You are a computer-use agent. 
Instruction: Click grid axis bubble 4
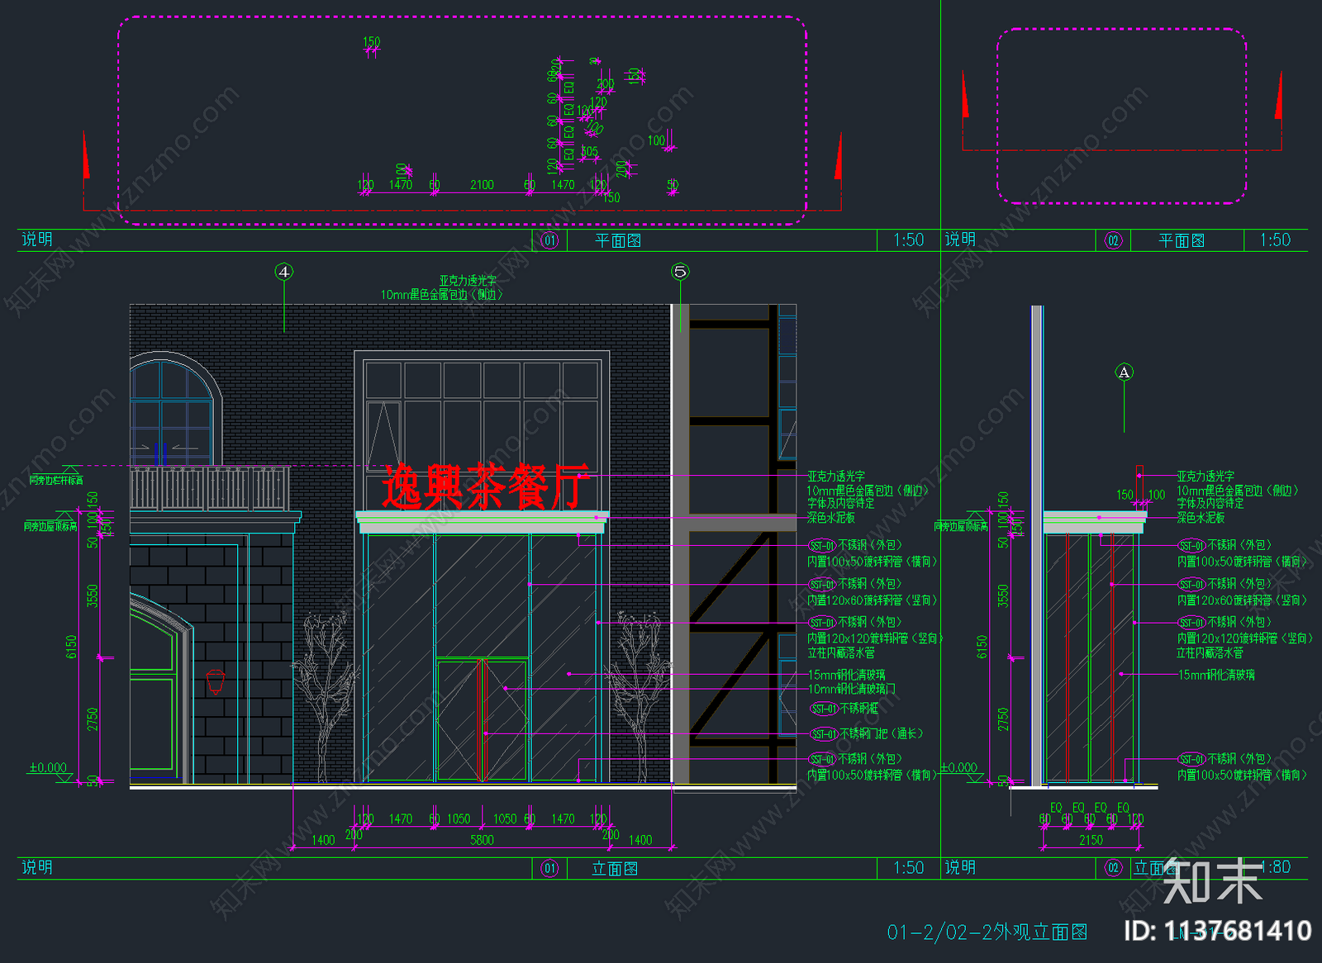[x=284, y=272]
